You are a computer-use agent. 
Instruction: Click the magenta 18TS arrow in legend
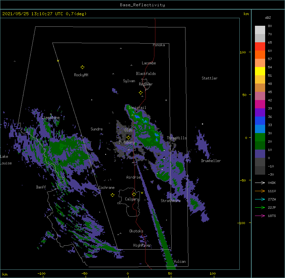click(260, 216)
